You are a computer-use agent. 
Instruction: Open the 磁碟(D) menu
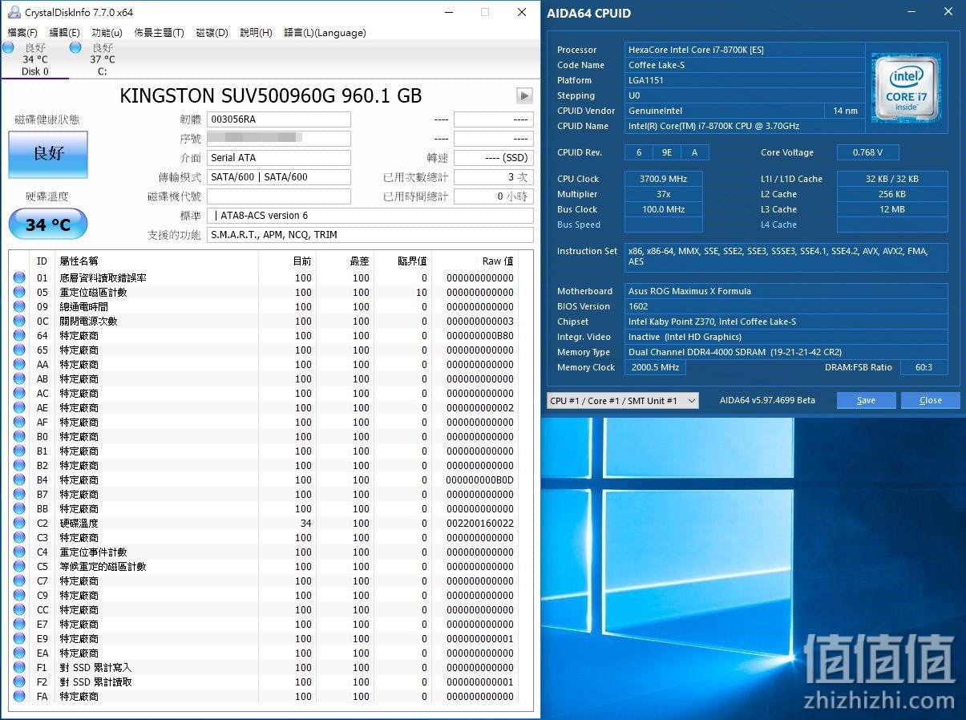point(212,33)
